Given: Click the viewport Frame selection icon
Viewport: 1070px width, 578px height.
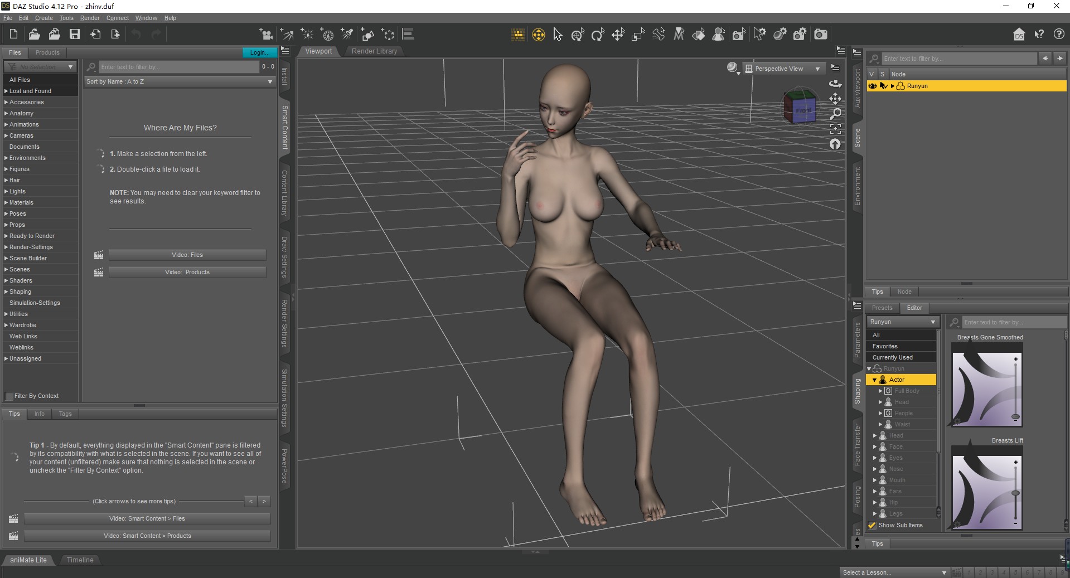Looking at the screenshot, I should [835, 129].
